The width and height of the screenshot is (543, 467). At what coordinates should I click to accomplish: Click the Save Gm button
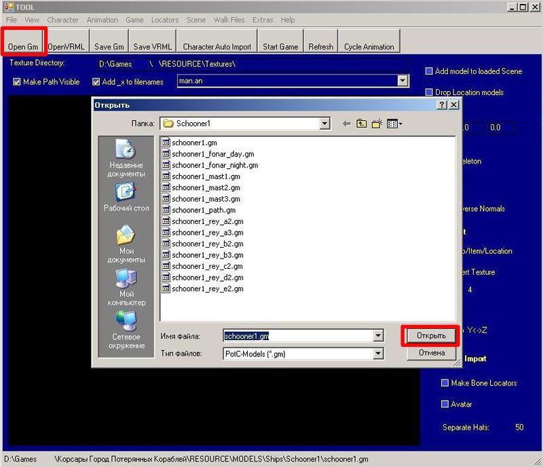tap(109, 41)
